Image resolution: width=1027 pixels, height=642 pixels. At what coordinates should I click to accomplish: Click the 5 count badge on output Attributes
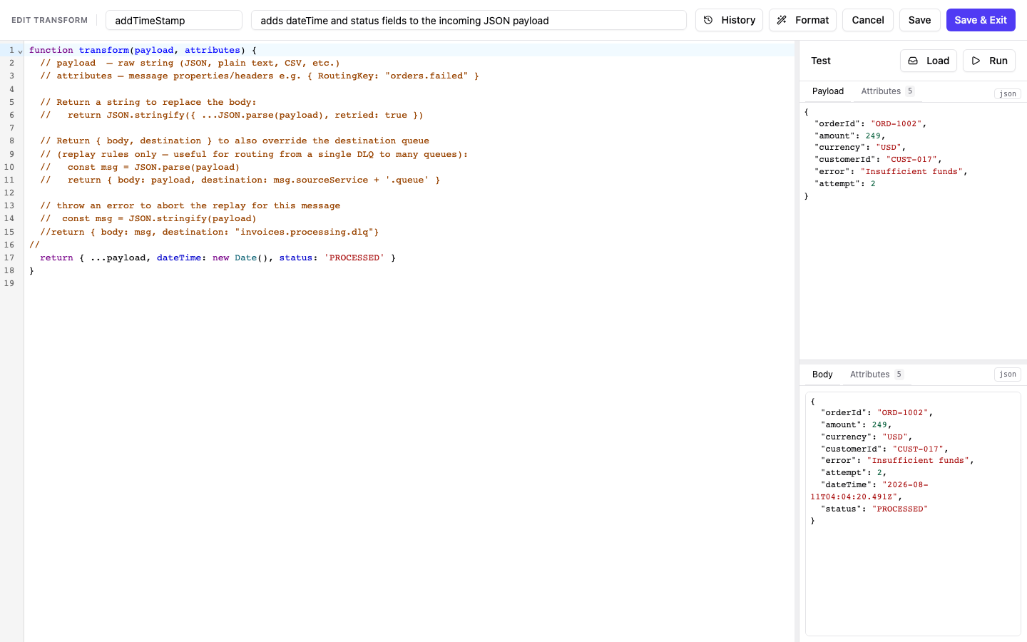click(899, 374)
